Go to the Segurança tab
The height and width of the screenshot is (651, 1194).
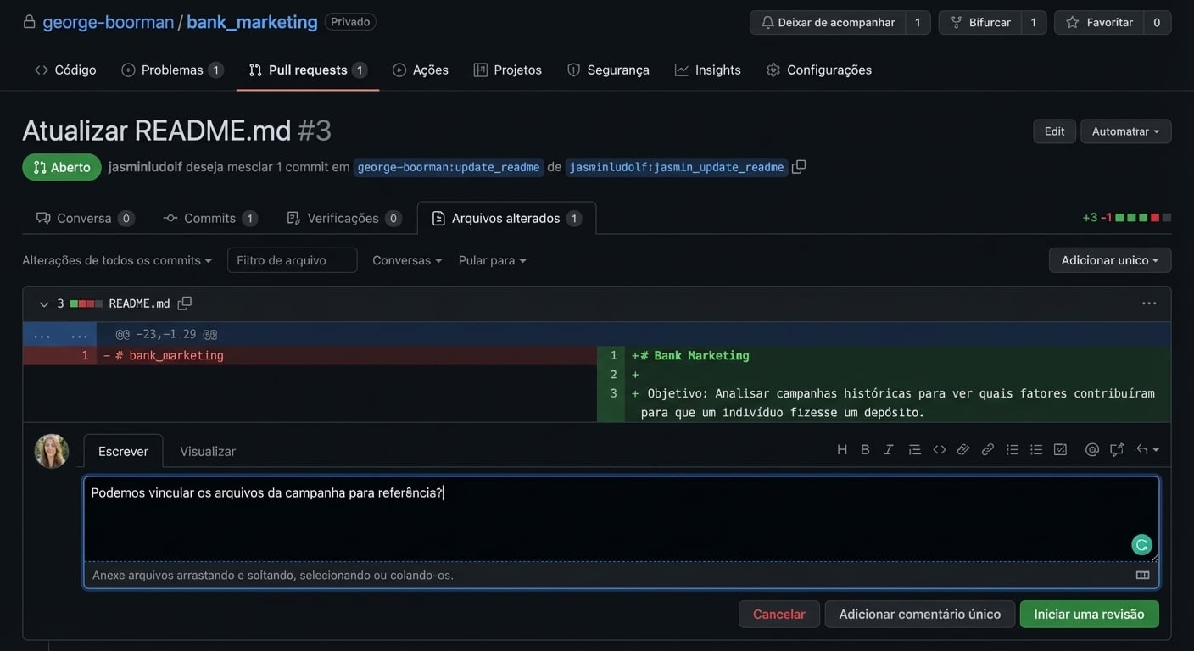[x=608, y=70]
